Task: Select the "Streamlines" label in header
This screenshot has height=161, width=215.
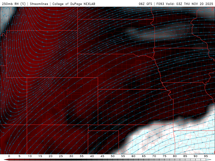Action: pos(39,4)
